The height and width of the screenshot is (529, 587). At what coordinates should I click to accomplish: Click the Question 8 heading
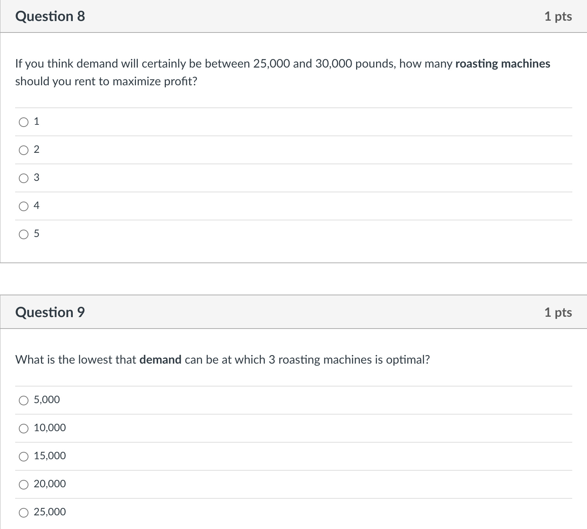50,16
